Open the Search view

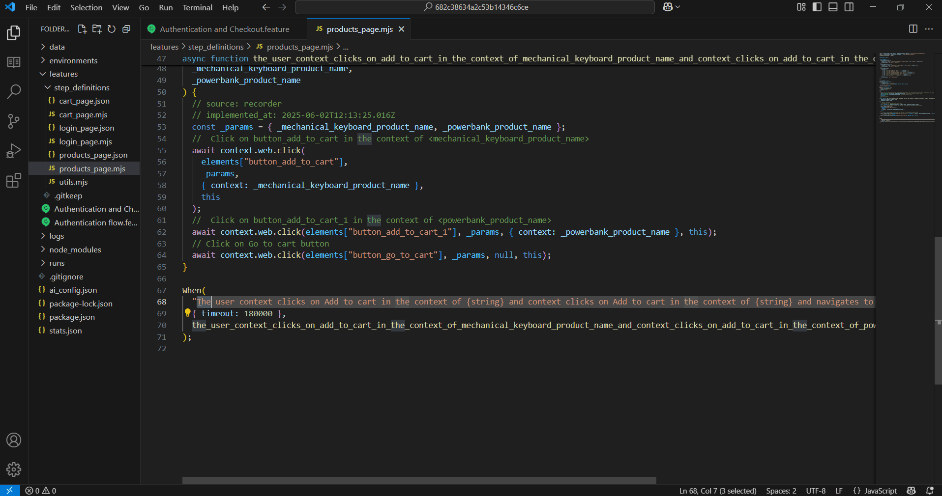(x=13, y=91)
